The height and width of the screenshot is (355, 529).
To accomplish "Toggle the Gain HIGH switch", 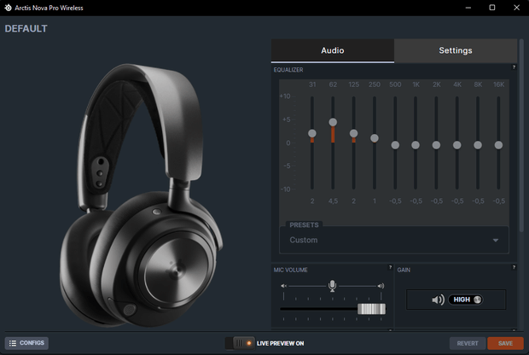I will click(466, 300).
